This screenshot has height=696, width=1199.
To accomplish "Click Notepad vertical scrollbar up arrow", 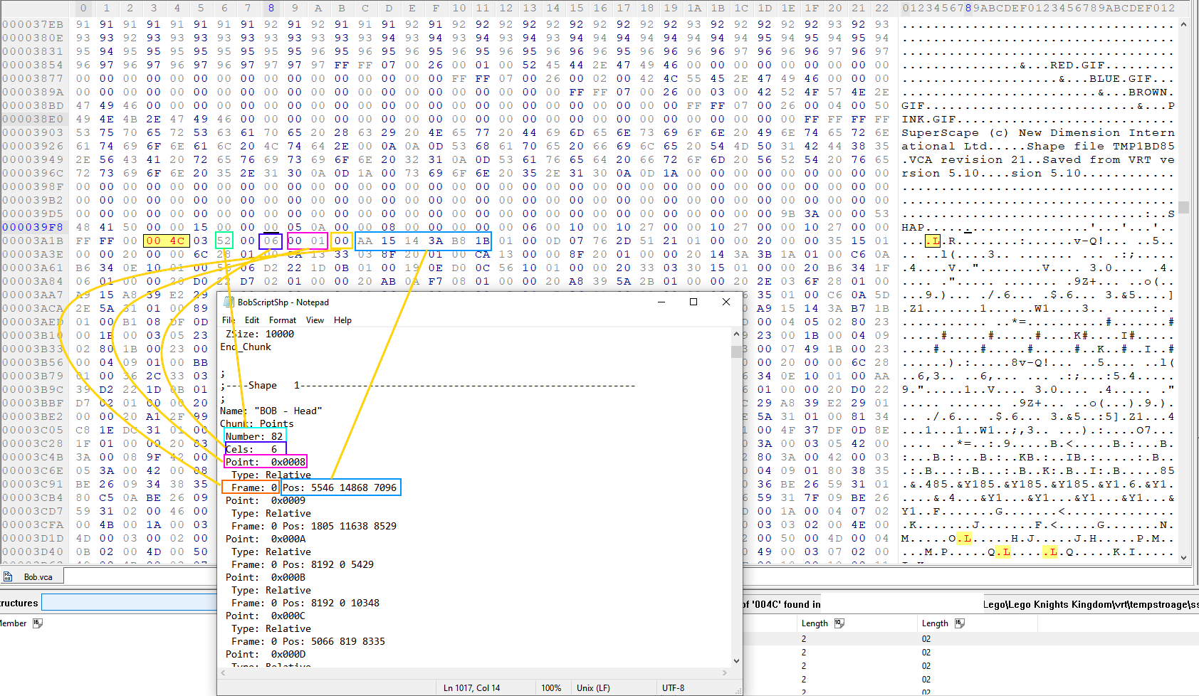I will pos(736,334).
